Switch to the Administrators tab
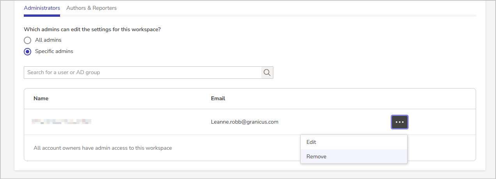 tap(42, 8)
